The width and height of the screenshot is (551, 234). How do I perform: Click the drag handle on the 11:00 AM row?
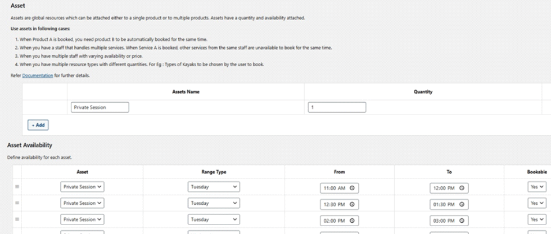(x=17, y=187)
